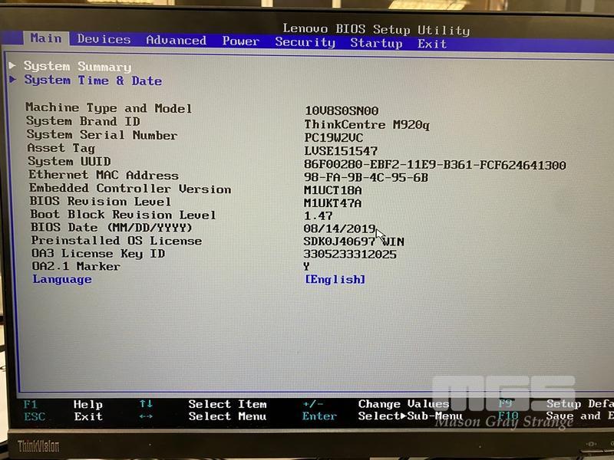Select the highlighted Main tab

(46, 38)
